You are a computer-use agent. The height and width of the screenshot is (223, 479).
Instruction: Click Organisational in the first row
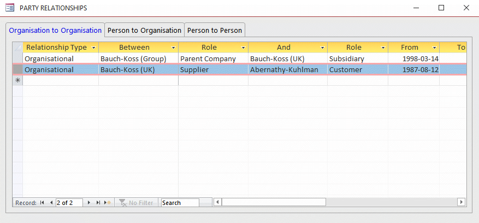[61, 58]
